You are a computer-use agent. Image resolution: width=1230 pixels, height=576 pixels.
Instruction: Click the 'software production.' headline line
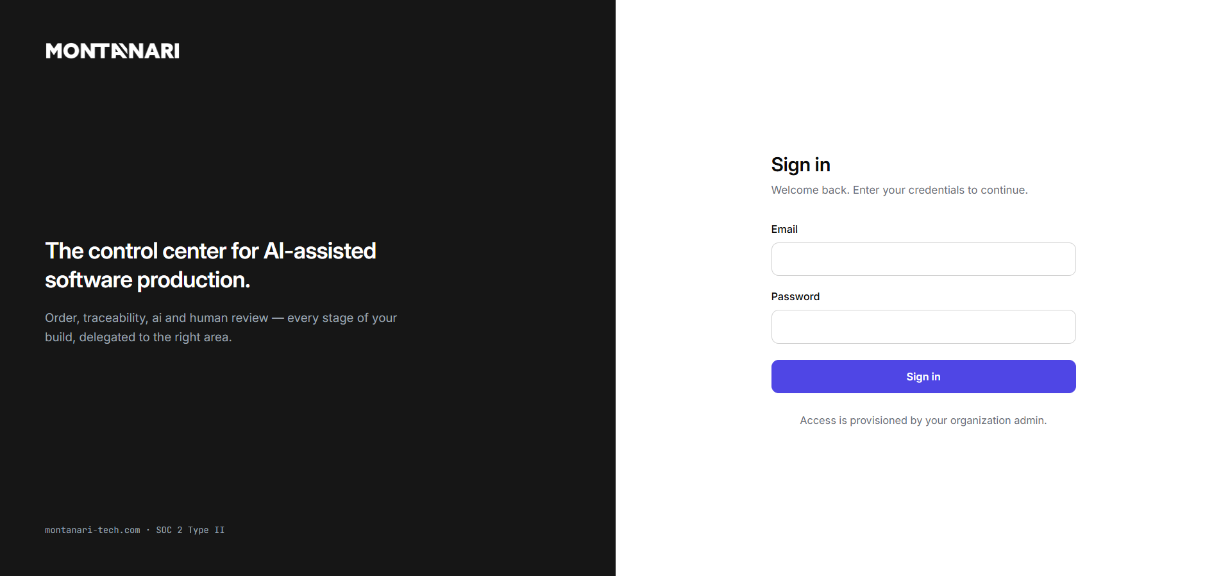coord(147,280)
